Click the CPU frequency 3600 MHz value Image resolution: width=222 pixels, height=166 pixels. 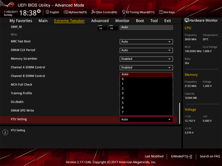(191, 39)
